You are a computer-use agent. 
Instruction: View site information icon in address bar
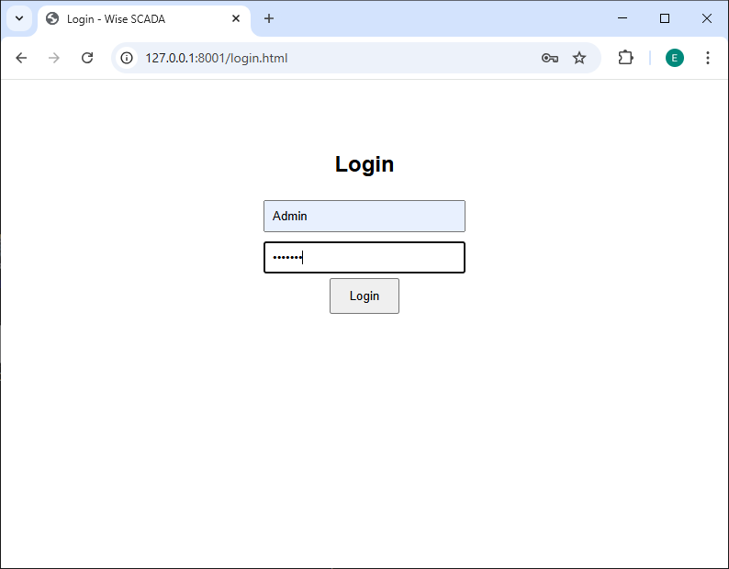[128, 58]
